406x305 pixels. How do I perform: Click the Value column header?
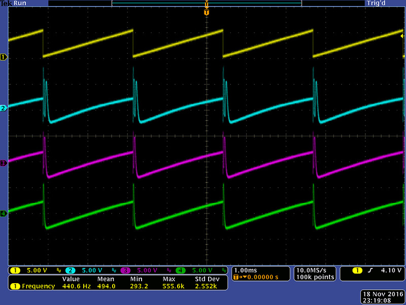coord(71,279)
